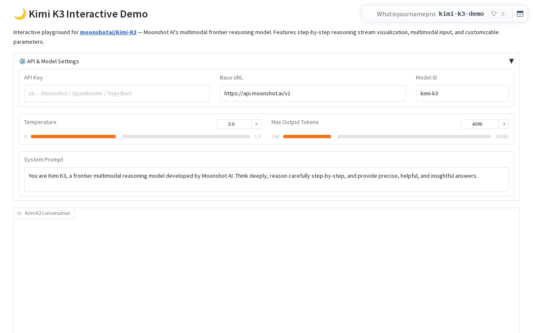Click the Max Output Tokens slider handle
The width and height of the screenshot is (533, 333).
[334, 136]
